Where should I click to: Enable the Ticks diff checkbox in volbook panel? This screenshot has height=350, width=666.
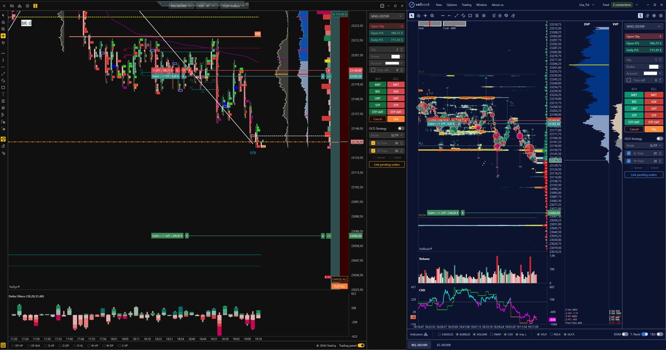pyautogui.click(x=629, y=80)
